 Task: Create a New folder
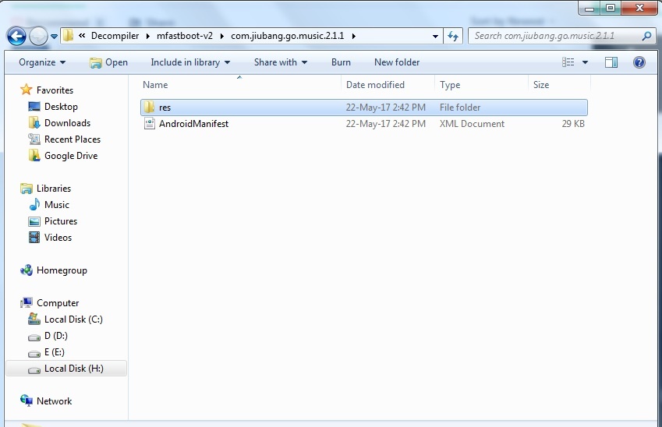(397, 62)
